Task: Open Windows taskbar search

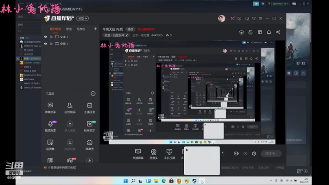Action: pyautogui.click(x=133, y=181)
